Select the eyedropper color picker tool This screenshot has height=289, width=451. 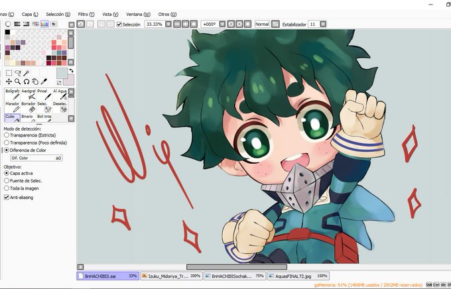coord(44,82)
